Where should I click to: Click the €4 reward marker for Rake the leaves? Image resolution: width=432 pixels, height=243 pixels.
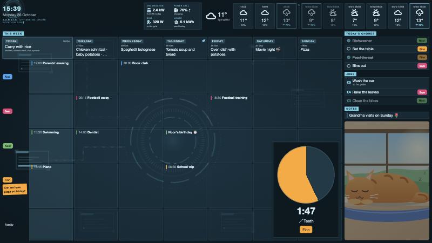coord(348,92)
